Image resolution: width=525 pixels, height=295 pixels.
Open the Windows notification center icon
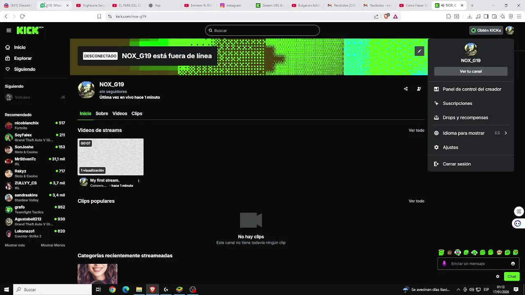click(516, 289)
